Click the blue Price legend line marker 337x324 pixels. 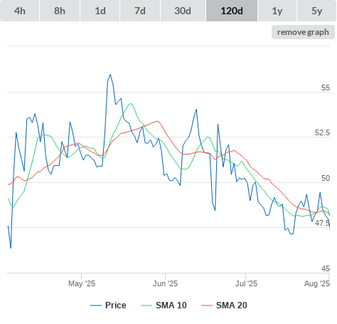96,305
